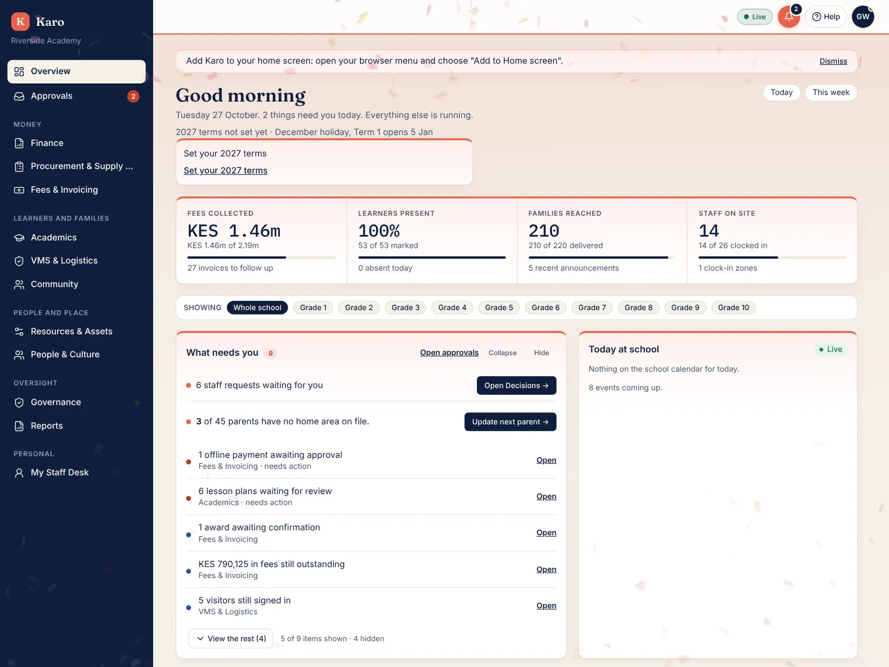
Task: Follow the Set your 2027 terms link
Action: coord(226,171)
